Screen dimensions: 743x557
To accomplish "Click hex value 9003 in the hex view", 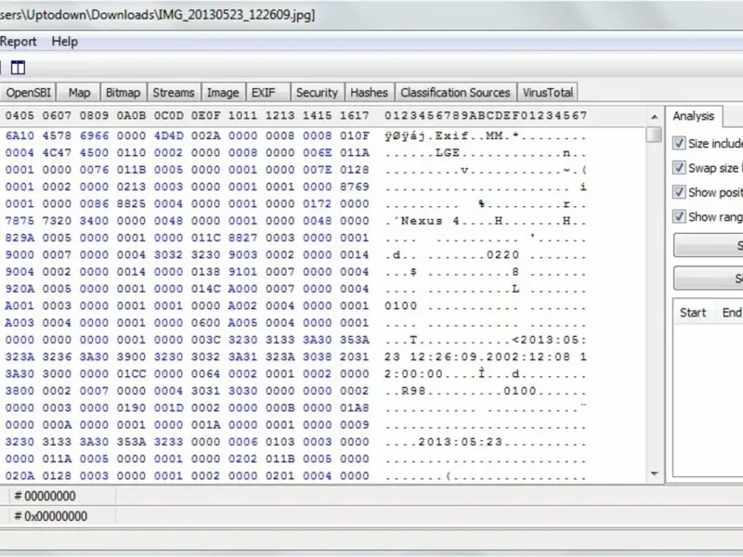I will tap(242, 254).
